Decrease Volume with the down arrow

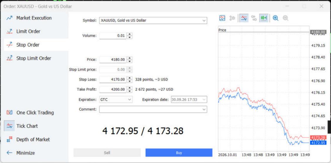(x=130, y=37)
